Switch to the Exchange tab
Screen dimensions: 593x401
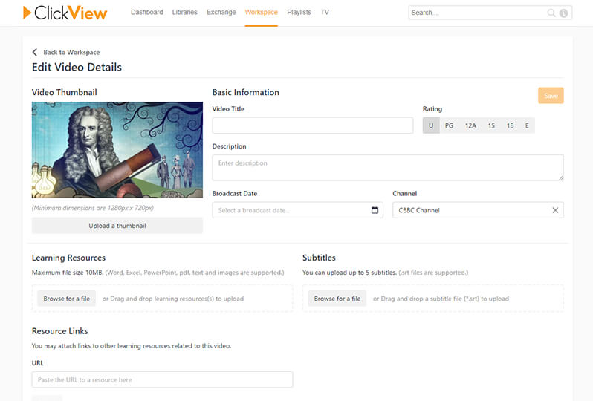tap(221, 13)
